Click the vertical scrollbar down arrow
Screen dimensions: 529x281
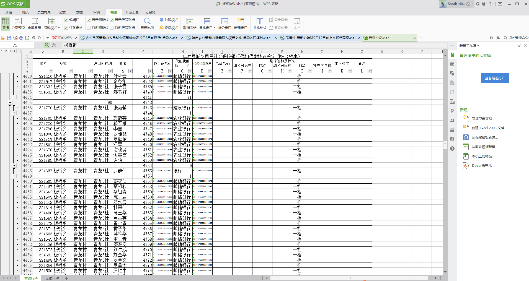445,272
